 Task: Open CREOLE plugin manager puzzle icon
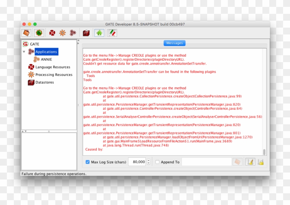(99, 33)
